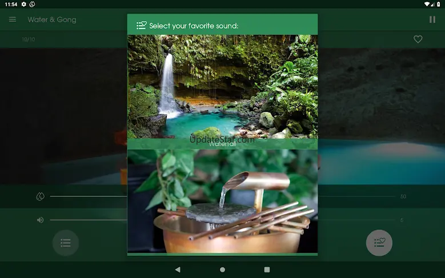Select the Waterfall sound image
This screenshot has height=278, width=445.
[x=223, y=87]
